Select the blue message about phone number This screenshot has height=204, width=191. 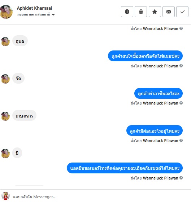[x=125, y=168]
